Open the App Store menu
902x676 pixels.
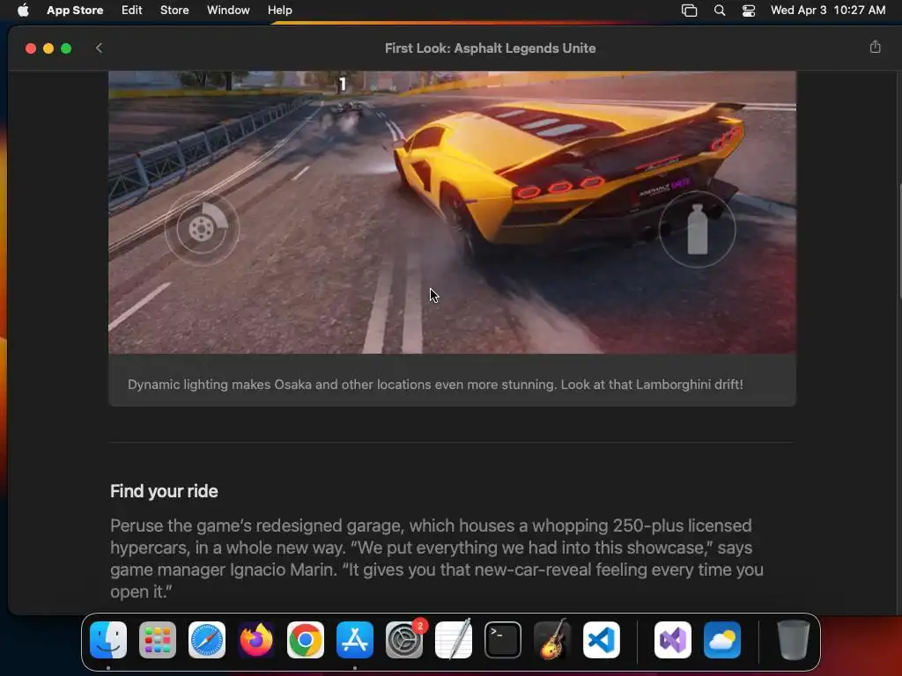[75, 11]
